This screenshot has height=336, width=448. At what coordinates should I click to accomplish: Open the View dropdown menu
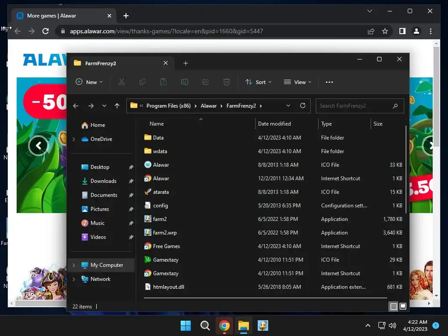click(297, 82)
